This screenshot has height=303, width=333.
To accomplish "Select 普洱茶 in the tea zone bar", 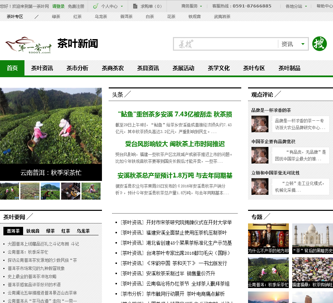I will pyautogui.click(x=126, y=17).
